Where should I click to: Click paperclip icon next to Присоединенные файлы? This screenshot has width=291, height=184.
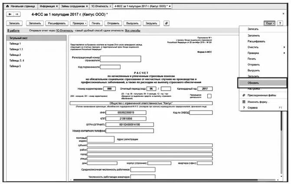pos(244,95)
